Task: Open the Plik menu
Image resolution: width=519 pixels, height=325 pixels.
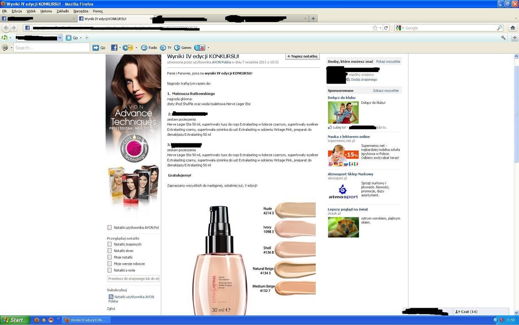Action: click(5, 11)
